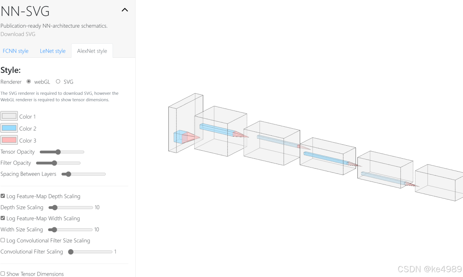Open the Color 2 blue swatch picker
463x277 pixels.
pos(9,128)
